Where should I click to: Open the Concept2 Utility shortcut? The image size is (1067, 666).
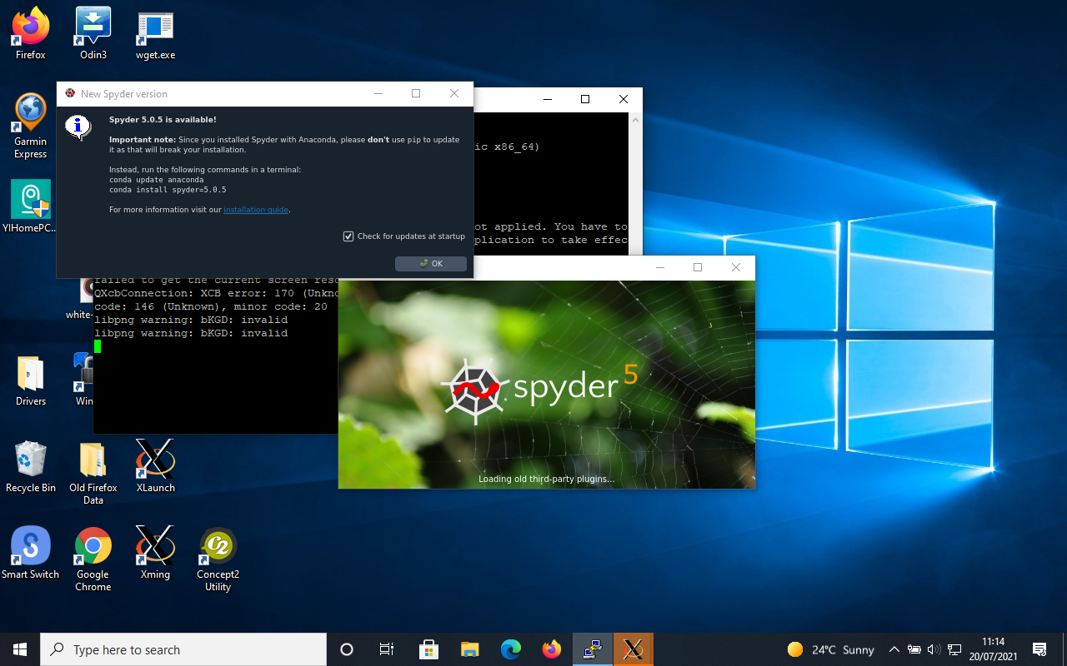(218, 559)
